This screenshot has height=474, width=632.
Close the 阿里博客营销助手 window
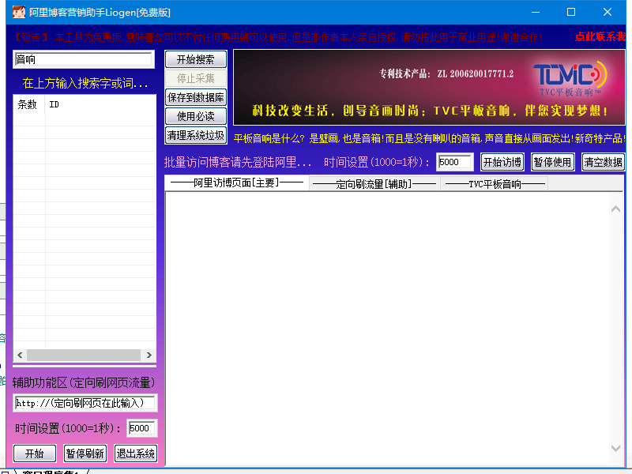(608, 12)
